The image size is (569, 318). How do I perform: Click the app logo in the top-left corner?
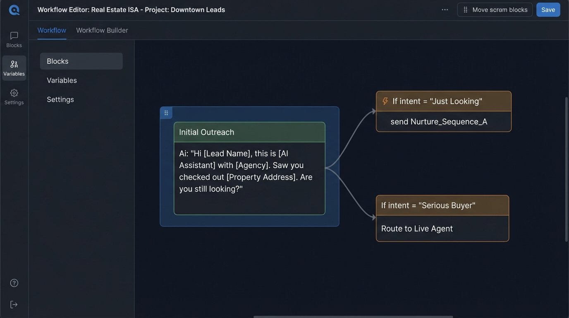[x=14, y=10]
